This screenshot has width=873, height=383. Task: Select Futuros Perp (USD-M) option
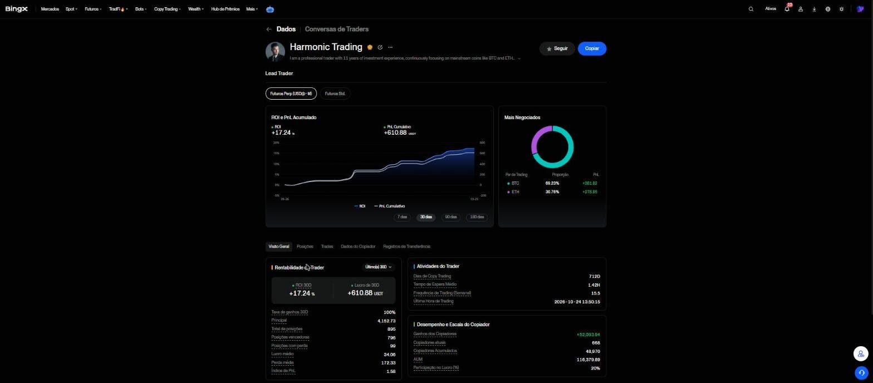coord(291,94)
